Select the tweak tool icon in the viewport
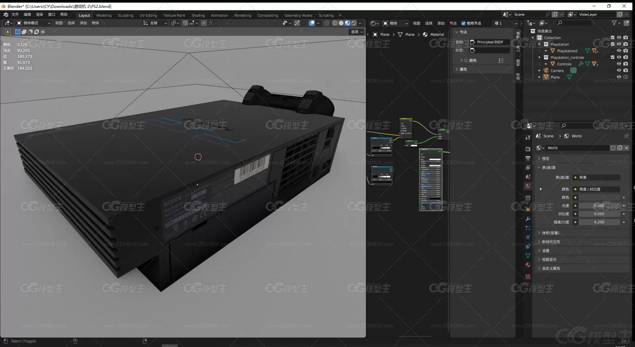Image resolution: width=635 pixels, height=347 pixels. click(8, 32)
